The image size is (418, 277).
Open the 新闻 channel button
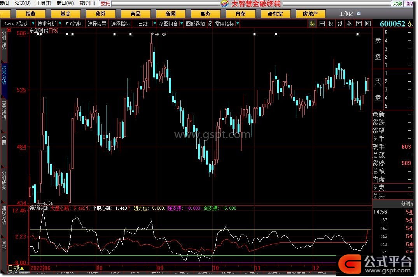click(171, 14)
